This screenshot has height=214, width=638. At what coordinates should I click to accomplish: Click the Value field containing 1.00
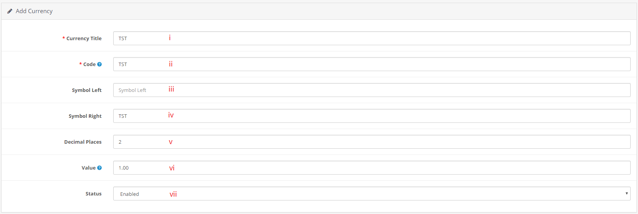371,168
